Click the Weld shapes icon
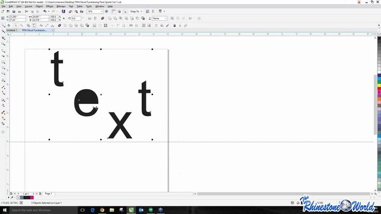Image resolution: width=381 pixels, height=214 pixels. [x=110, y=18]
